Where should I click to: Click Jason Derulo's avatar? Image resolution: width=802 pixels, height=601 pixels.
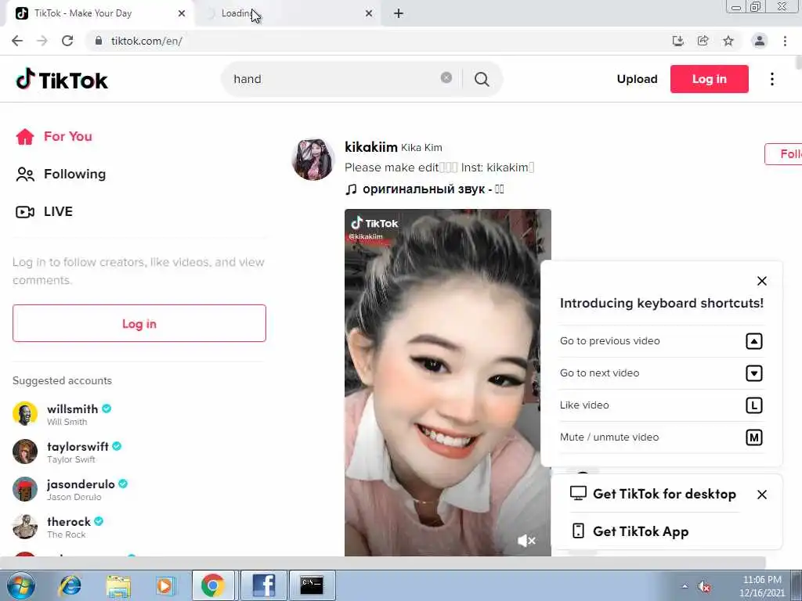click(25, 489)
